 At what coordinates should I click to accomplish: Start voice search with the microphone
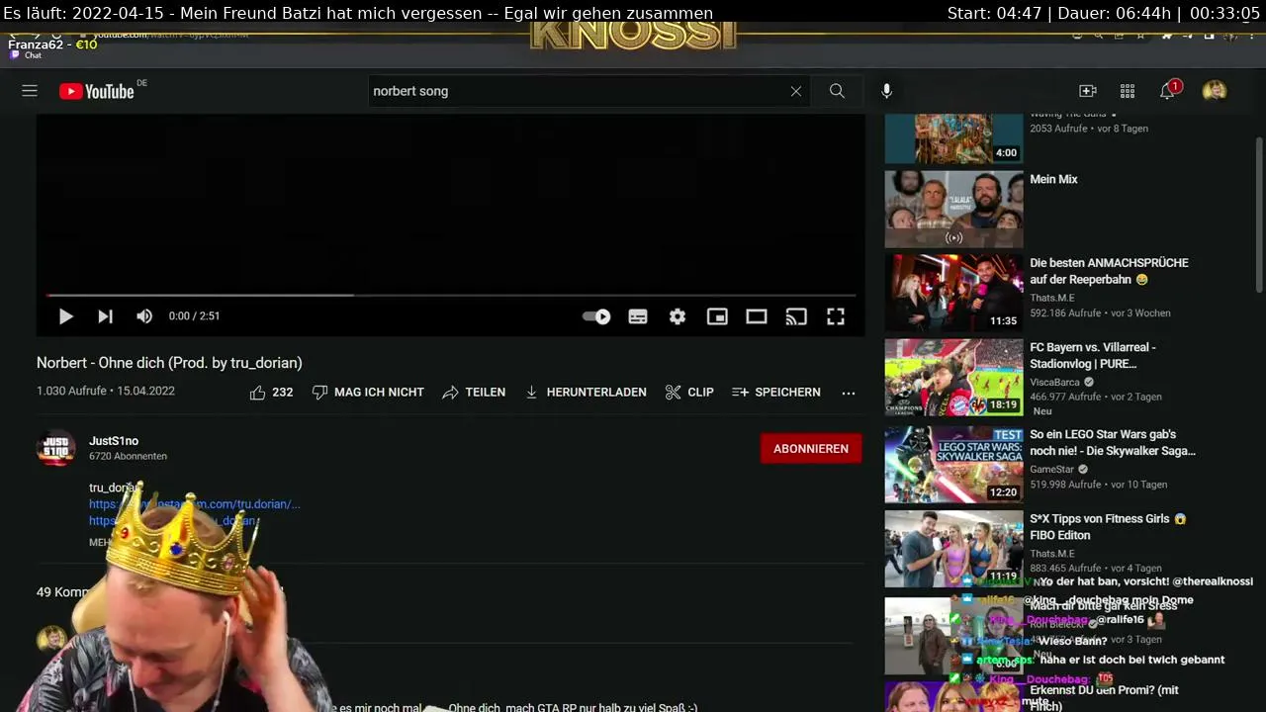pyautogui.click(x=886, y=91)
